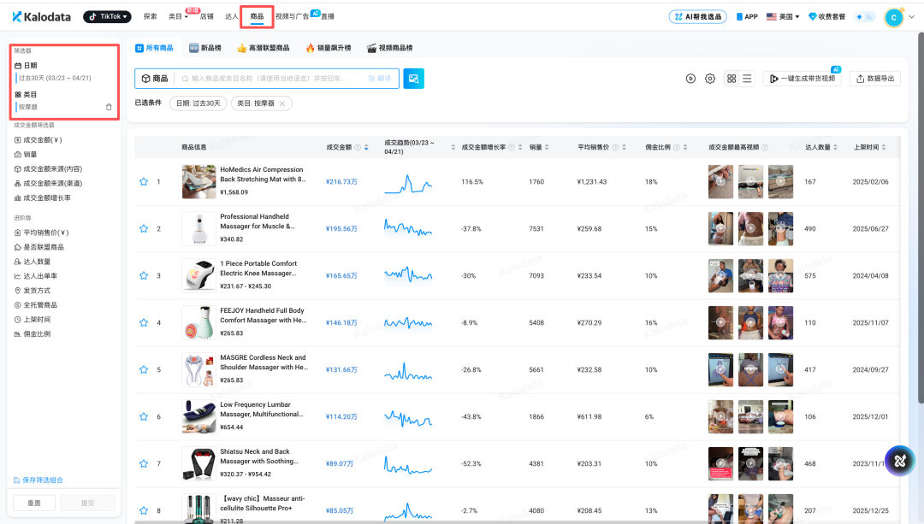
Task: Open the table settings gear icon
Action: (709, 78)
